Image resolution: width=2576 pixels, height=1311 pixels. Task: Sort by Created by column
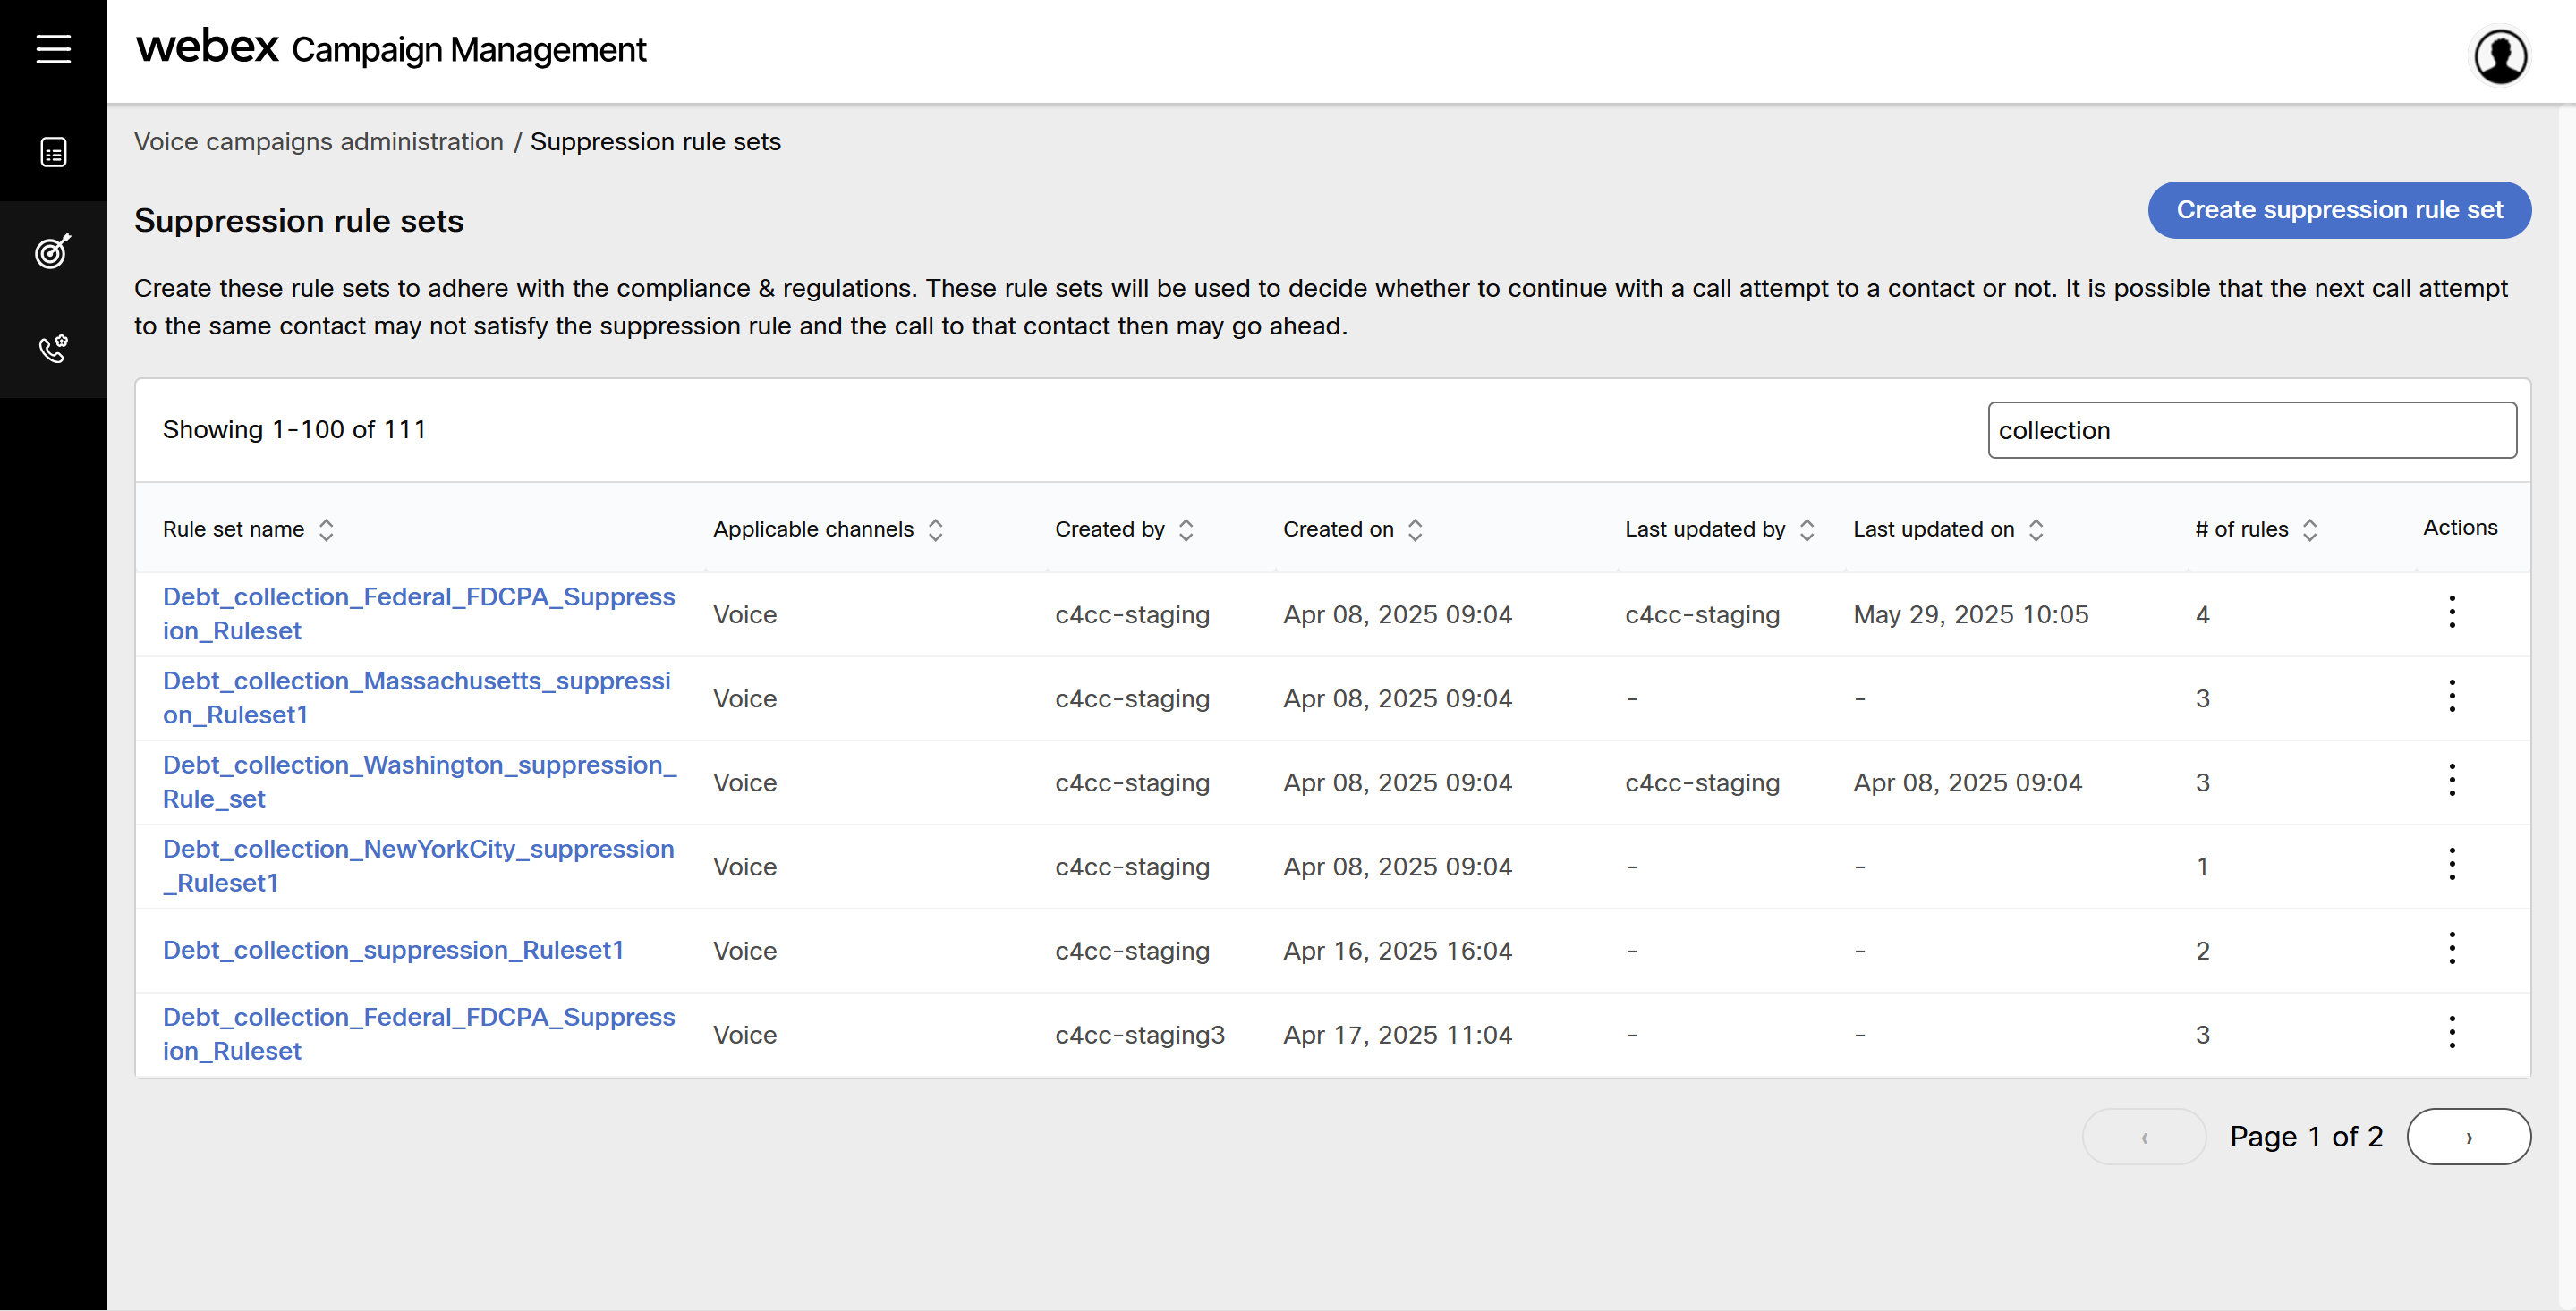(1186, 529)
